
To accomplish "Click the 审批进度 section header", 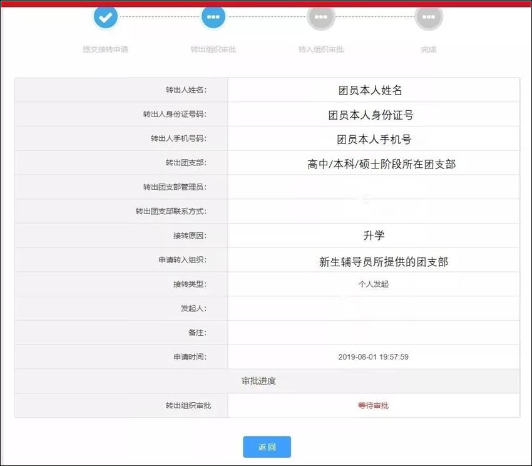I will click(267, 381).
